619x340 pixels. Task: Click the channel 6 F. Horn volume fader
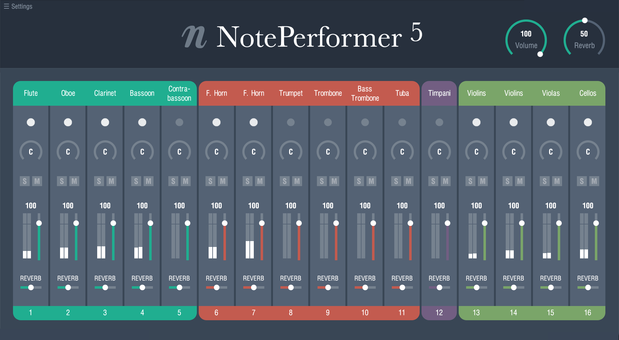[225, 237]
